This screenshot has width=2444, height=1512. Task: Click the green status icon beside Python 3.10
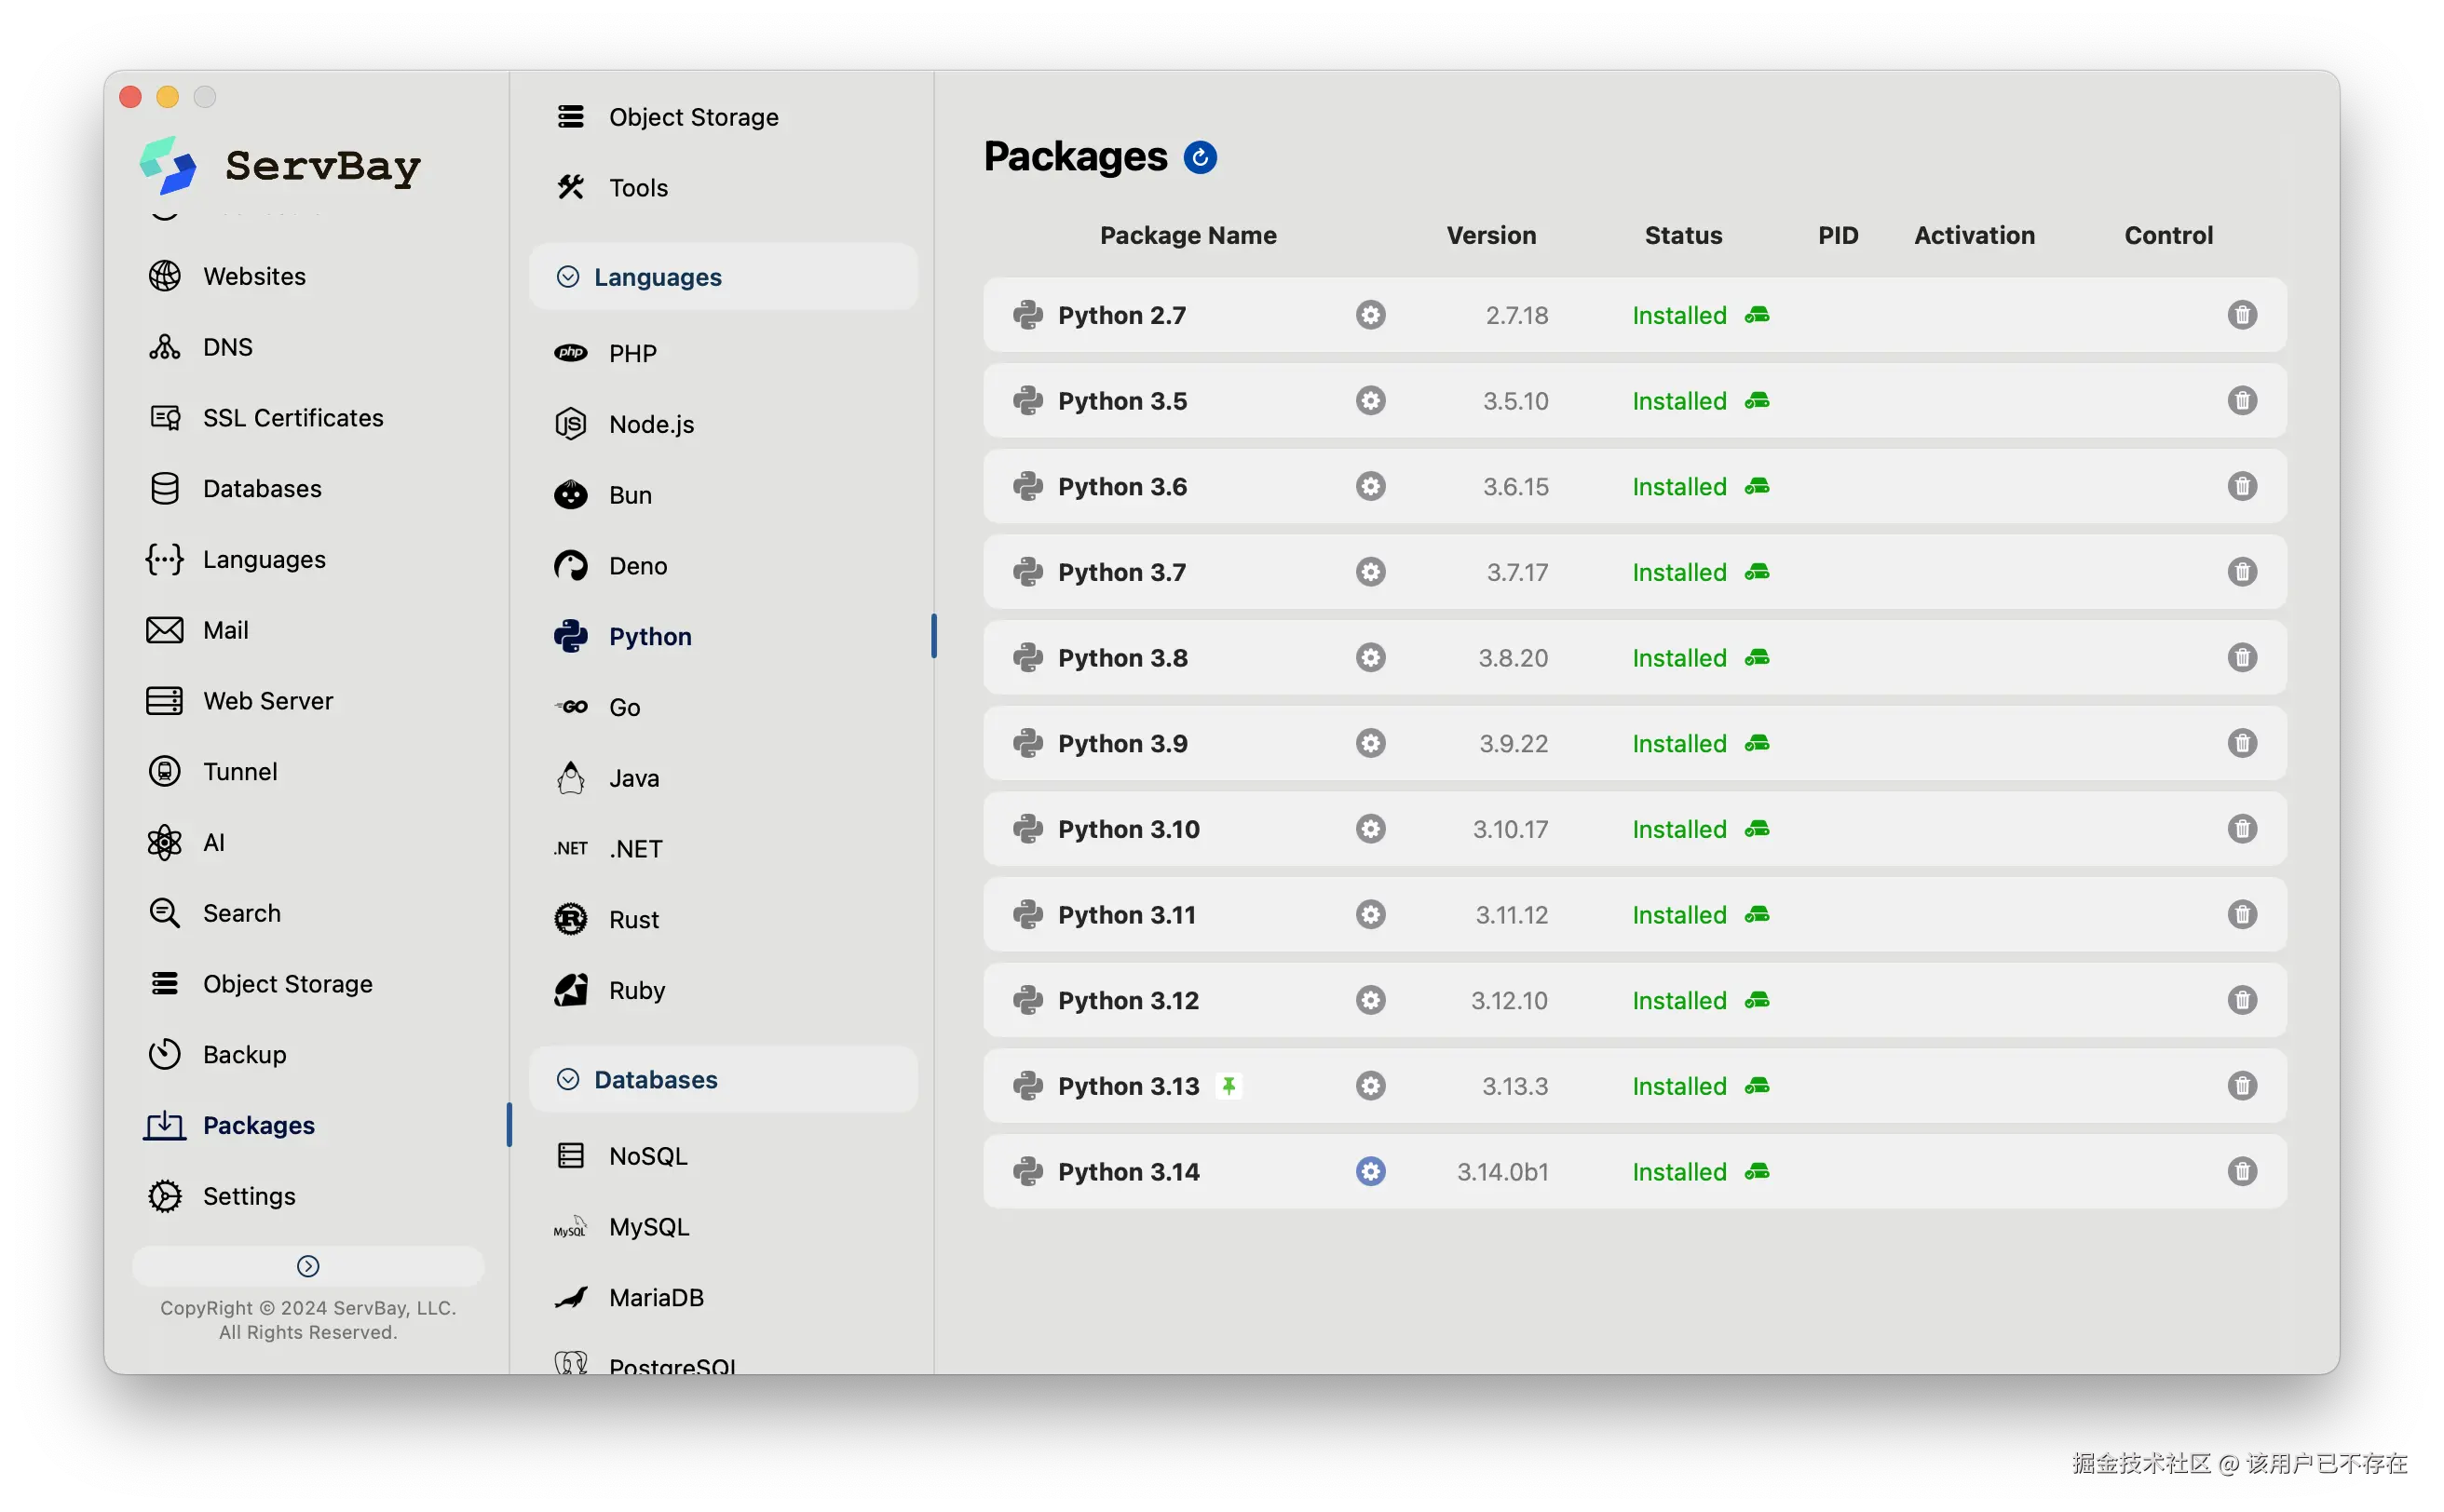click(x=1757, y=829)
